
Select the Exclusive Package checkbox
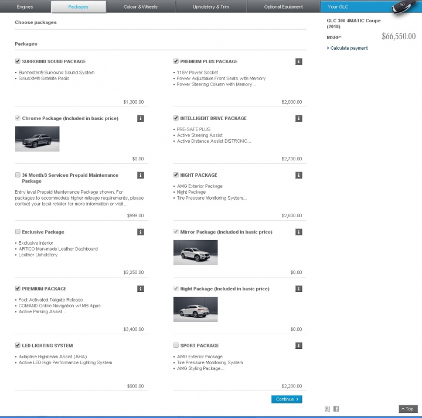(18, 231)
